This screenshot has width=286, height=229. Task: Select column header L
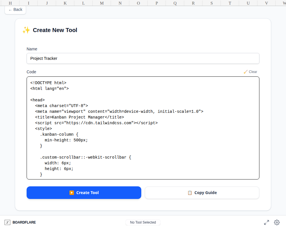[83, 3]
